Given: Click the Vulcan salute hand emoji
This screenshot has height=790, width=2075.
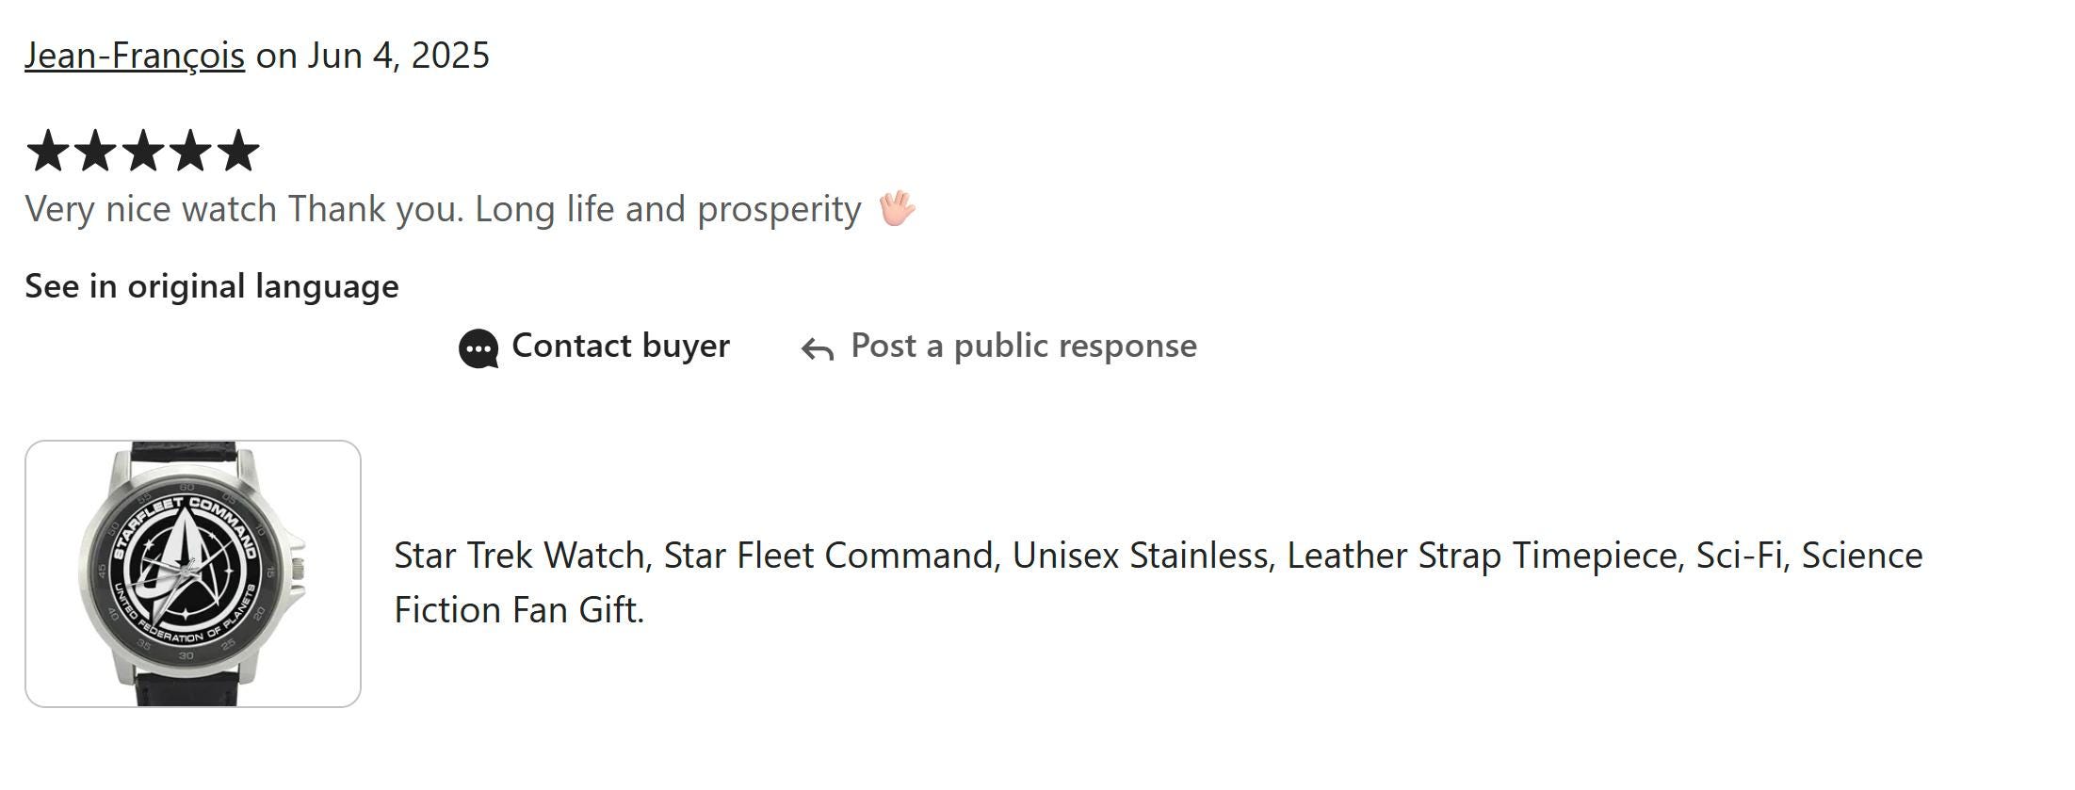Looking at the screenshot, I should (x=897, y=208).
